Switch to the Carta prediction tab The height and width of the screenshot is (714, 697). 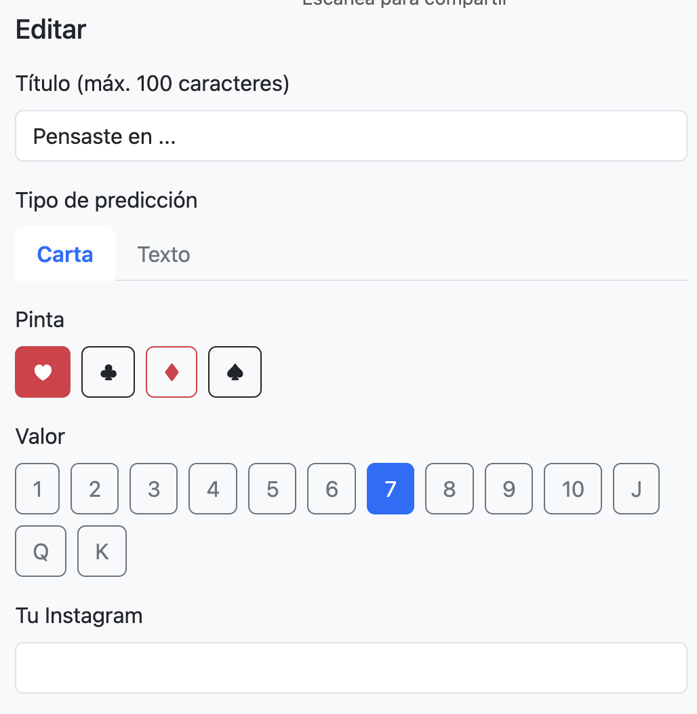64,255
